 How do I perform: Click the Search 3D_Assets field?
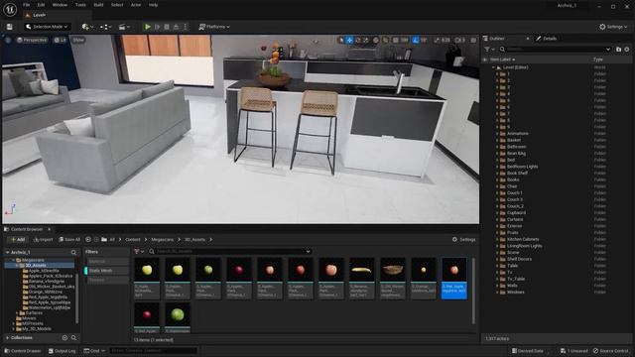229,251
